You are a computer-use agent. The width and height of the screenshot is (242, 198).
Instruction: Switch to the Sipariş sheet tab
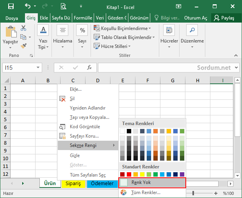(x=73, y=183)
